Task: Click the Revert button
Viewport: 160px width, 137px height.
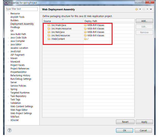Action: point(125,122)
